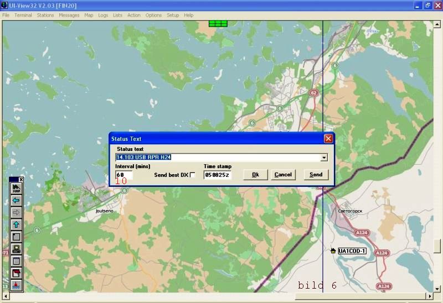Restore down the UI-View32 window
This screenshot has width=443, height=303.
click(427, 6)
